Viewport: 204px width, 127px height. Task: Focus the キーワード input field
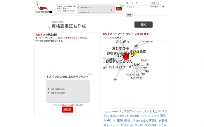tap(138, 7)
